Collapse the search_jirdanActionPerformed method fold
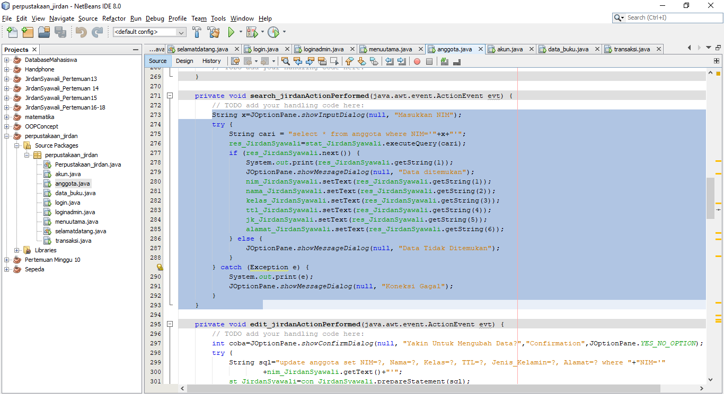 coord(171,96)
